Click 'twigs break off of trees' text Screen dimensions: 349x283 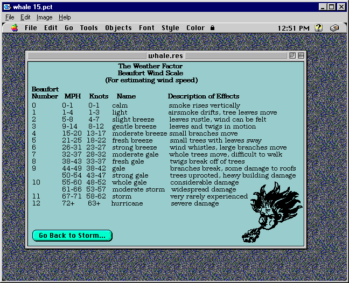tap(207, 161)
